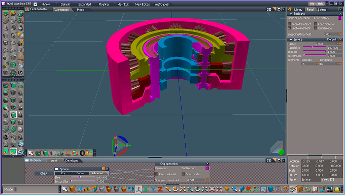Click the 2D view mode button
Screen dimensions: 345x195
tap(269, 160)
